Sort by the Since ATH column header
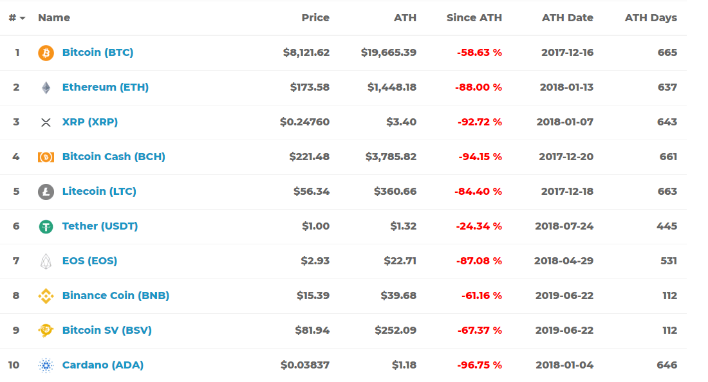The height and width of the screenshot is (382, 708). (474, 18)
